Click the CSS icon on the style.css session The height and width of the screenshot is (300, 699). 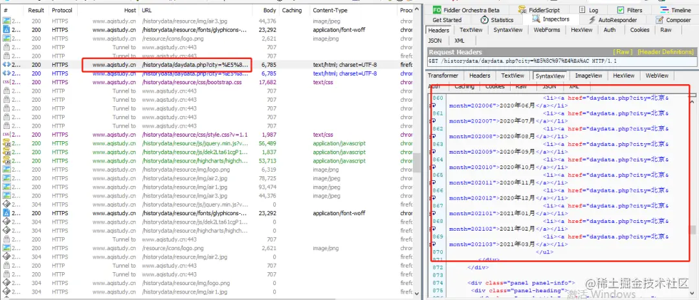[6, 134]
